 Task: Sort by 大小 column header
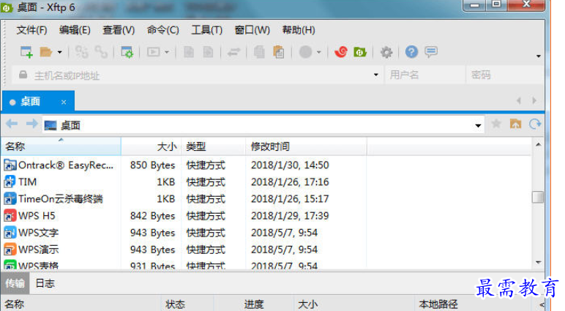pyautogui.click(x=151, y=146)
